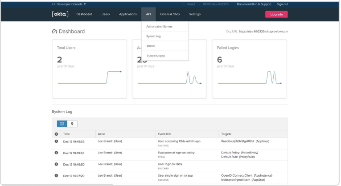Click the KCDC-dev-692325 org label

(216, 4)
